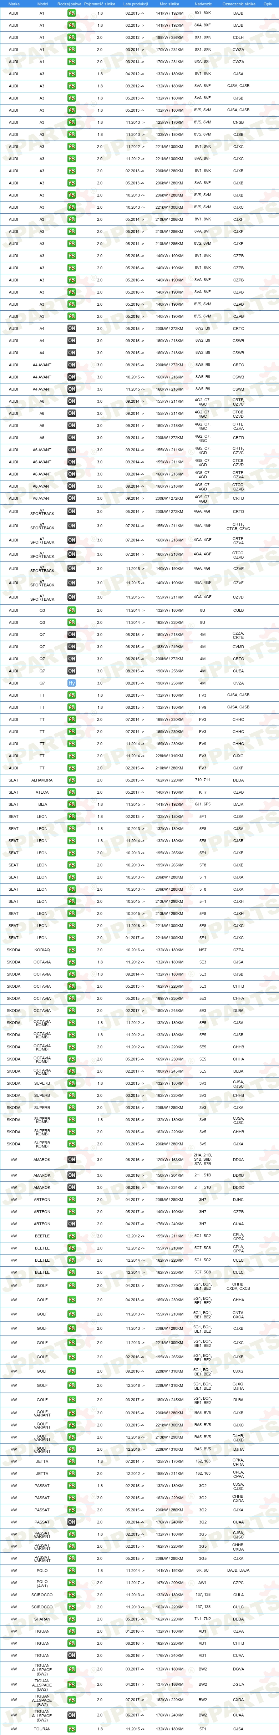Click the Rodzaj paliwa column header
The image size is (279, 1735).
[x=70, y=3]
